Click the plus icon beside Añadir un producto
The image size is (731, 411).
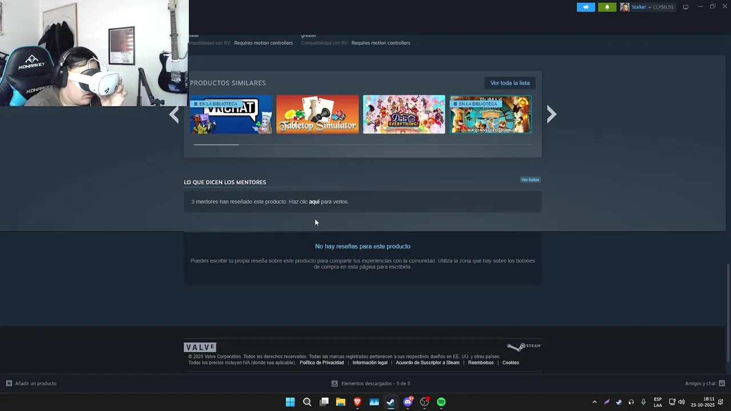(x=9, y=384)
